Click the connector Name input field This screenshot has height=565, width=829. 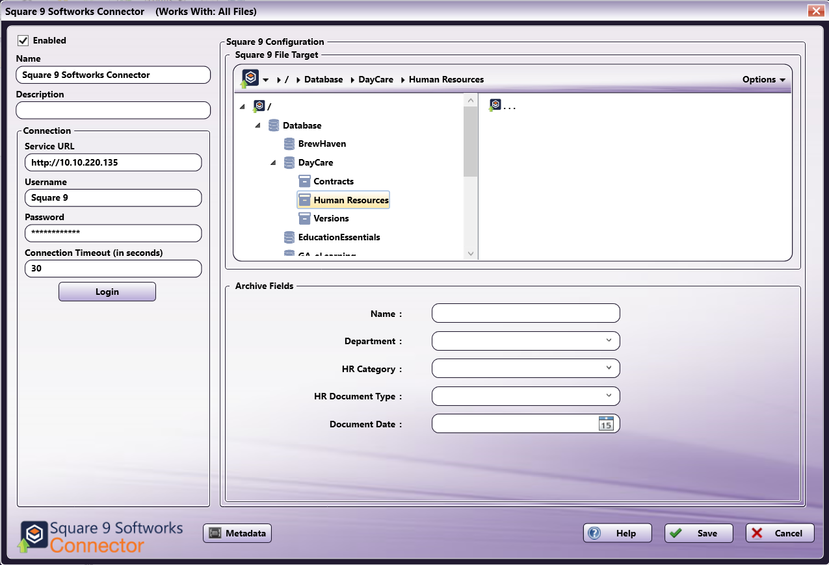click(x=113, y=75)
